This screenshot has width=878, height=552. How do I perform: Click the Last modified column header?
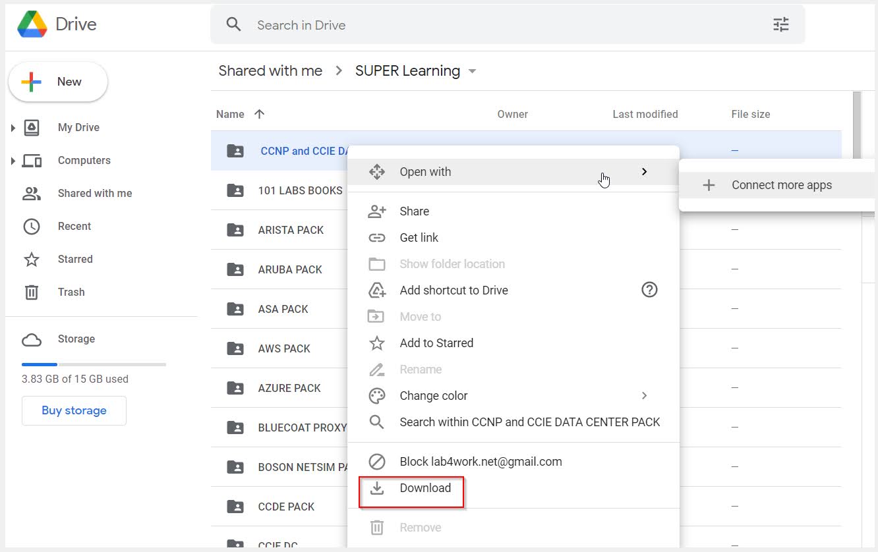645,114
